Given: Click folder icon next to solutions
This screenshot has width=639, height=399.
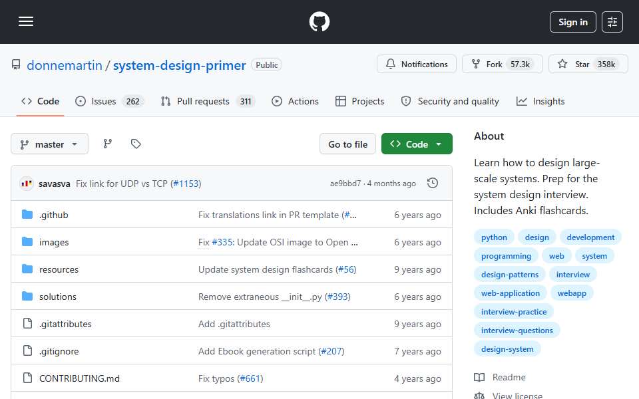Looking at the screenshot, I should click(27, 297).
